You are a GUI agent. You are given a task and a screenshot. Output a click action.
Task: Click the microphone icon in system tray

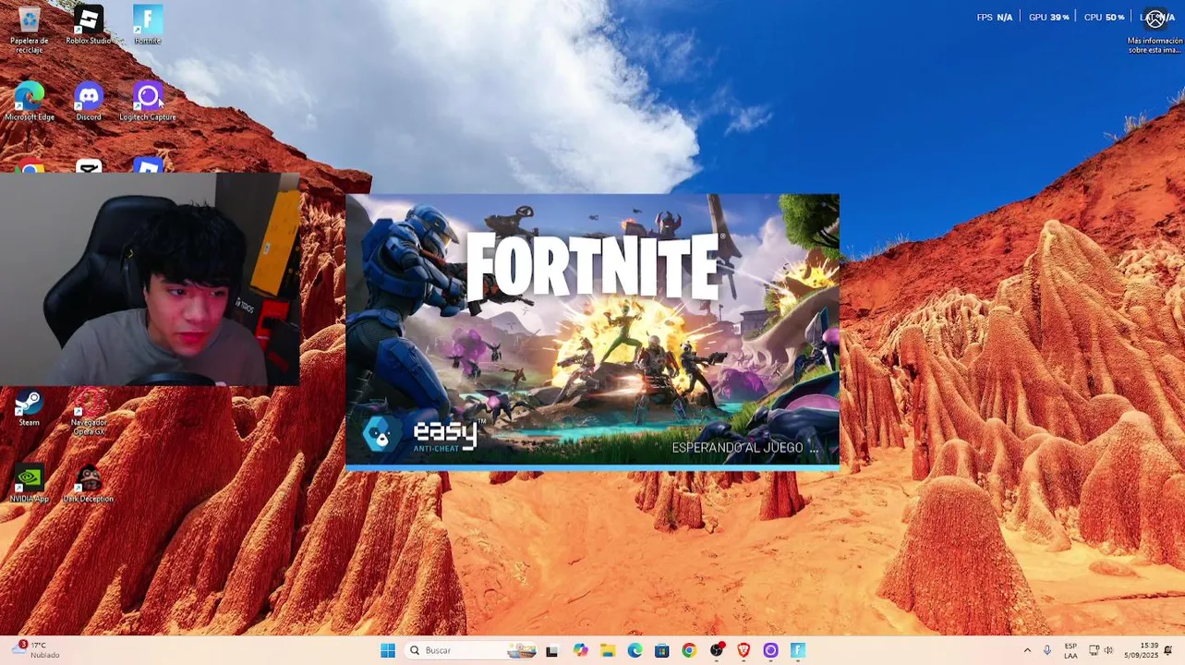(x=1047, y=650)
